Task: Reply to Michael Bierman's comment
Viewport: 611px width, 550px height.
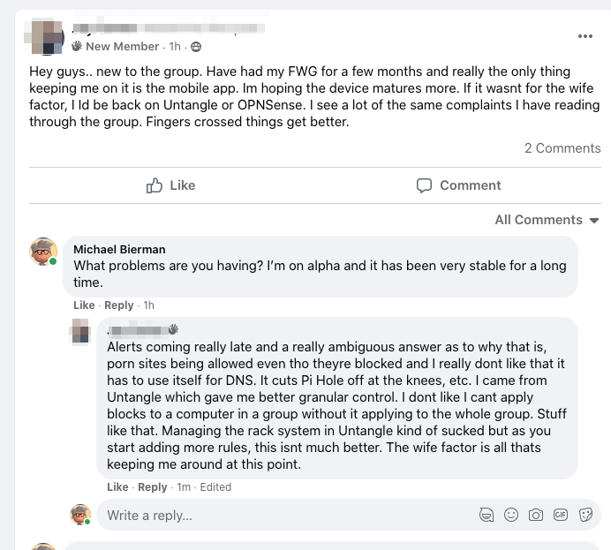Action: pyautogui.click(x=119, y=305)
